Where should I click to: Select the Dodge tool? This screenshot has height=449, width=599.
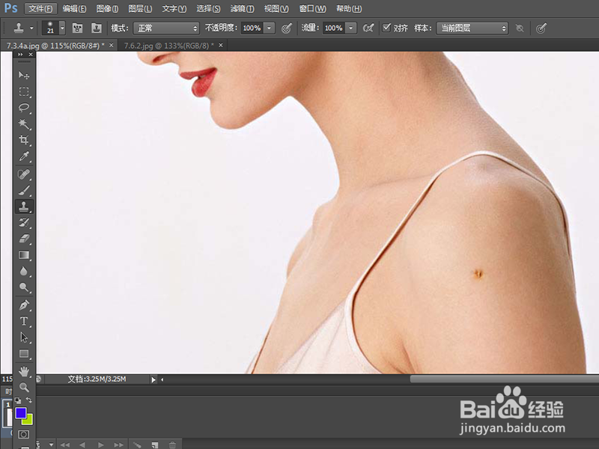(x=24, y=287)
